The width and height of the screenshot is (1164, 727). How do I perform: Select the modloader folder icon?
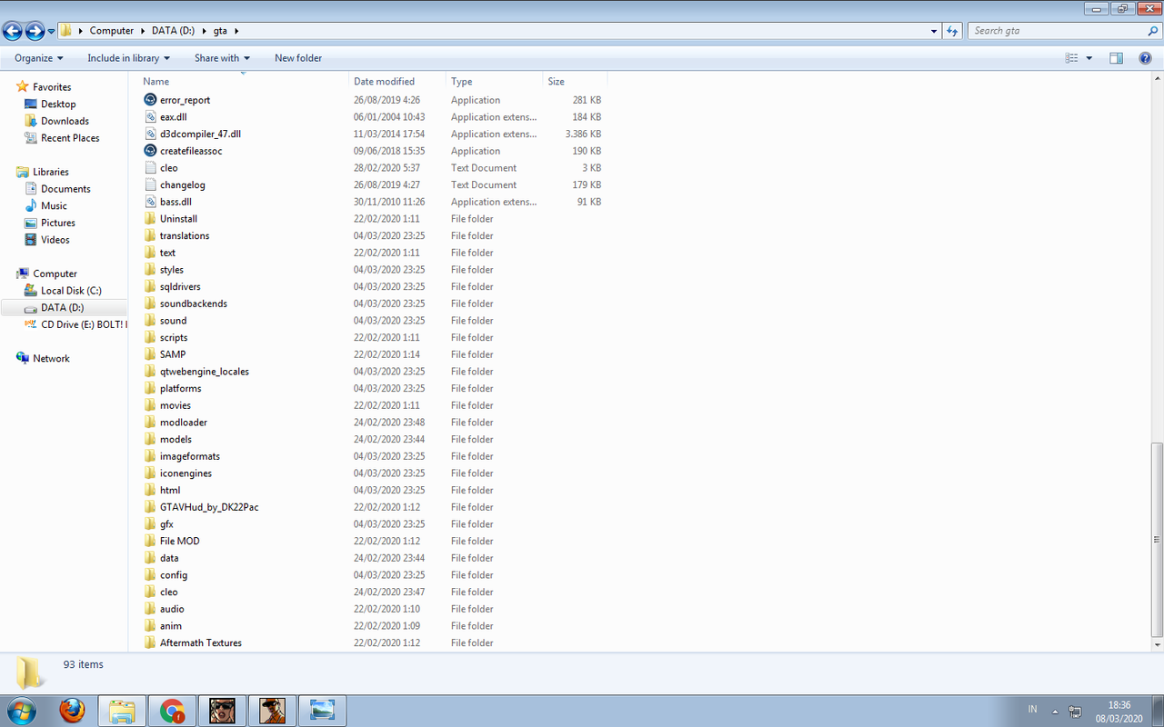tap(150, 423)
